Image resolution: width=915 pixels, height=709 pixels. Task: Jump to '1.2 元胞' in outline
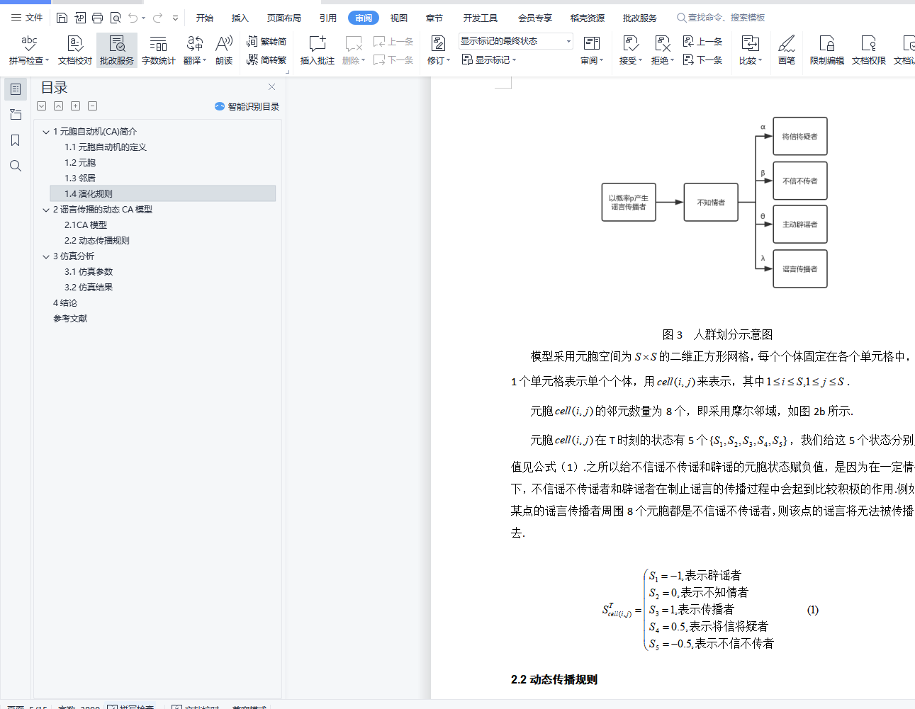[80, 163]
